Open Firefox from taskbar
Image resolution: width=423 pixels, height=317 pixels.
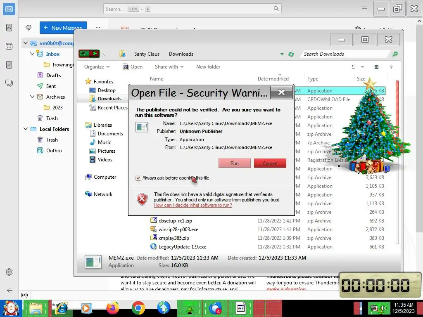[112, 308]
